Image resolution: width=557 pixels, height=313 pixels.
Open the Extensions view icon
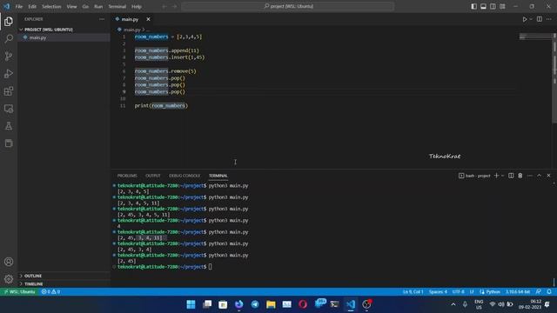pos(9,91)
